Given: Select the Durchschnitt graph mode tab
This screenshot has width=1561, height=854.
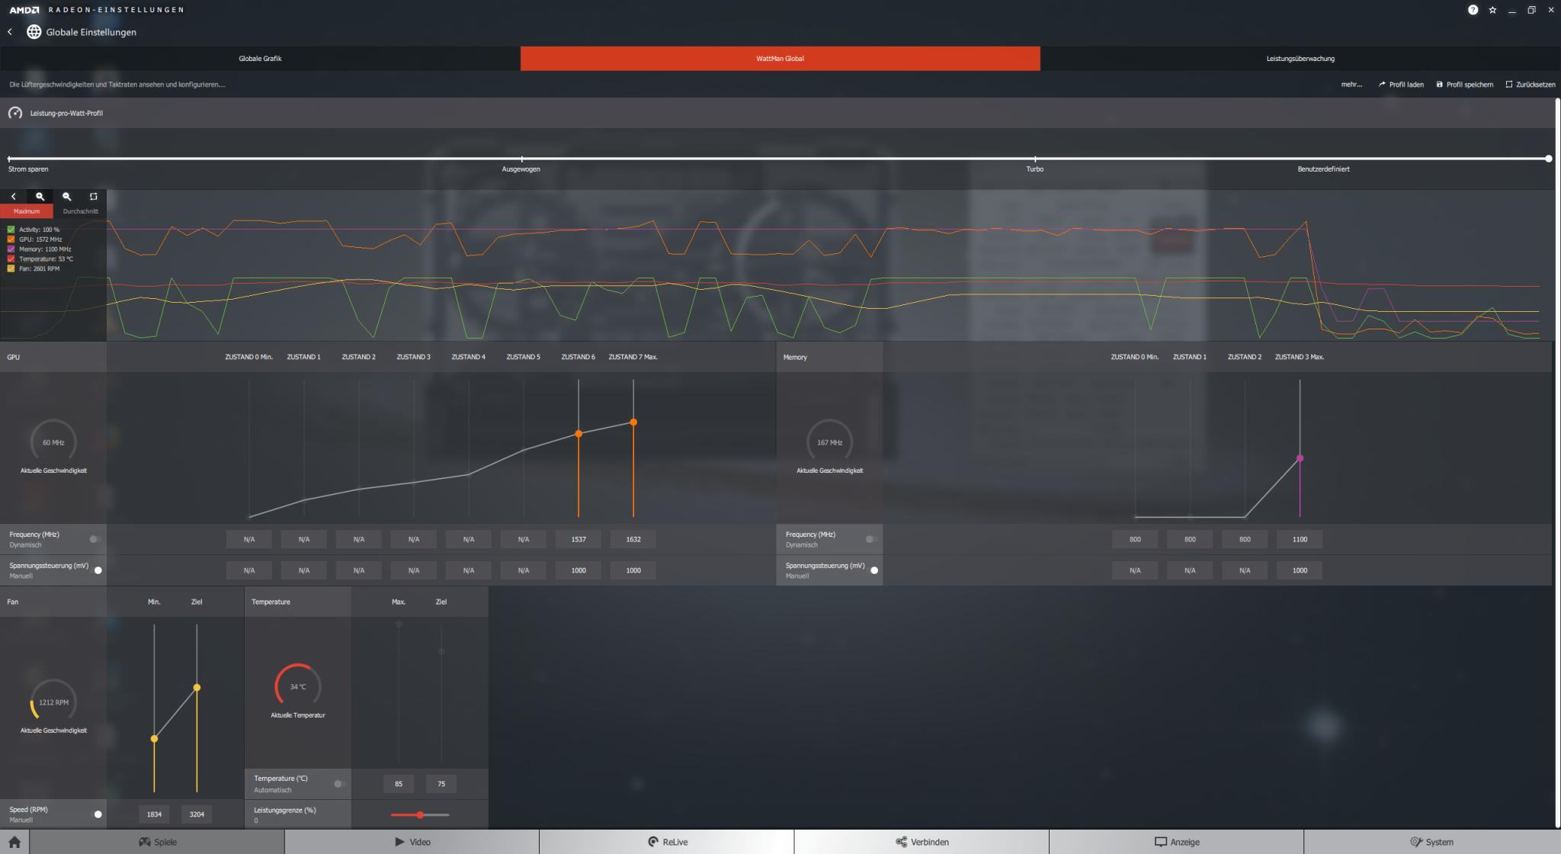Looking at the screenshot, I should coord(80,211).
